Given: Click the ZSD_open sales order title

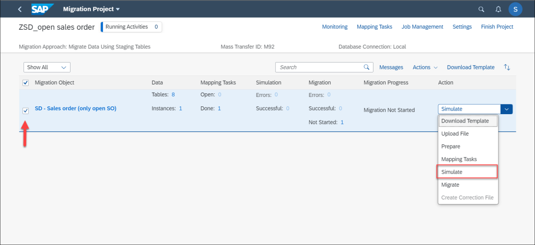Looking at the screenshot, I should coord(56,27).
